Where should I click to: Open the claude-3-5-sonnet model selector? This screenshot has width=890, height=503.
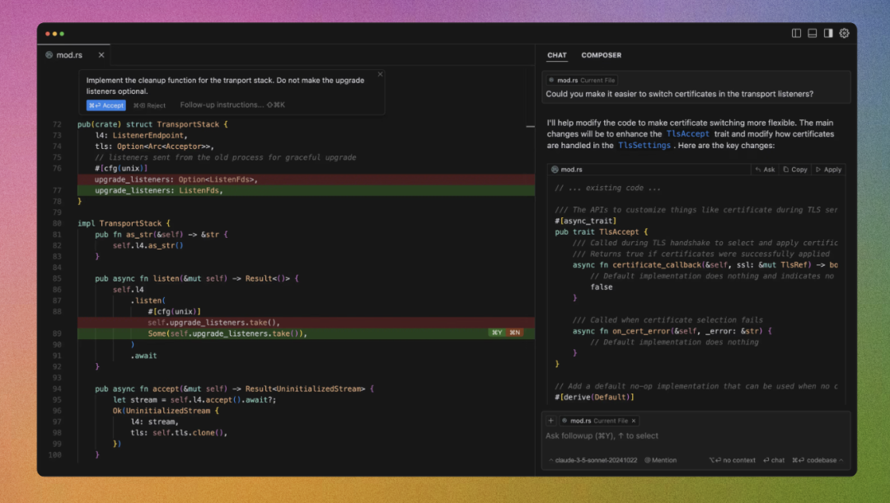[x=593, y=460]
